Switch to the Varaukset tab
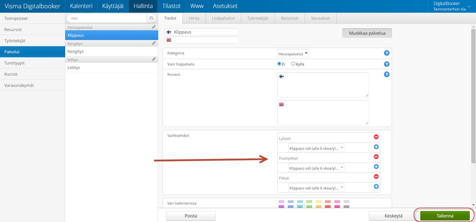 [x=321, y=18]
